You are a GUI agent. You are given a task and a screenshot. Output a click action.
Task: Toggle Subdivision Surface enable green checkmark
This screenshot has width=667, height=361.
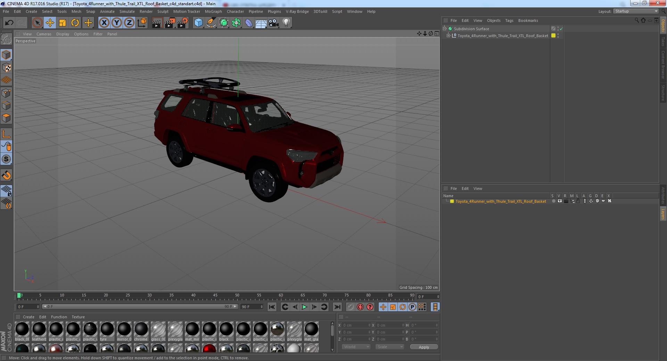pos(561,29)
